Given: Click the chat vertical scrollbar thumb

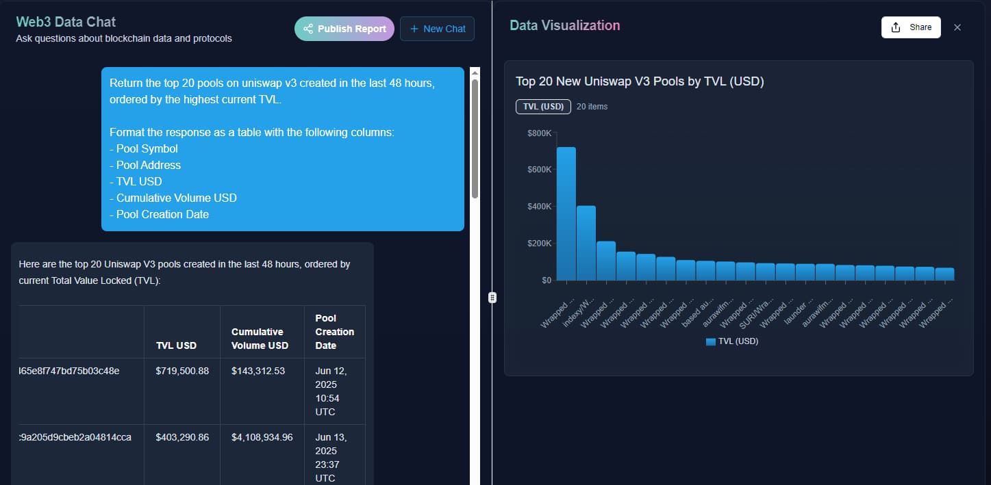Looking at the screenshot, I should (x=475, y=137).
